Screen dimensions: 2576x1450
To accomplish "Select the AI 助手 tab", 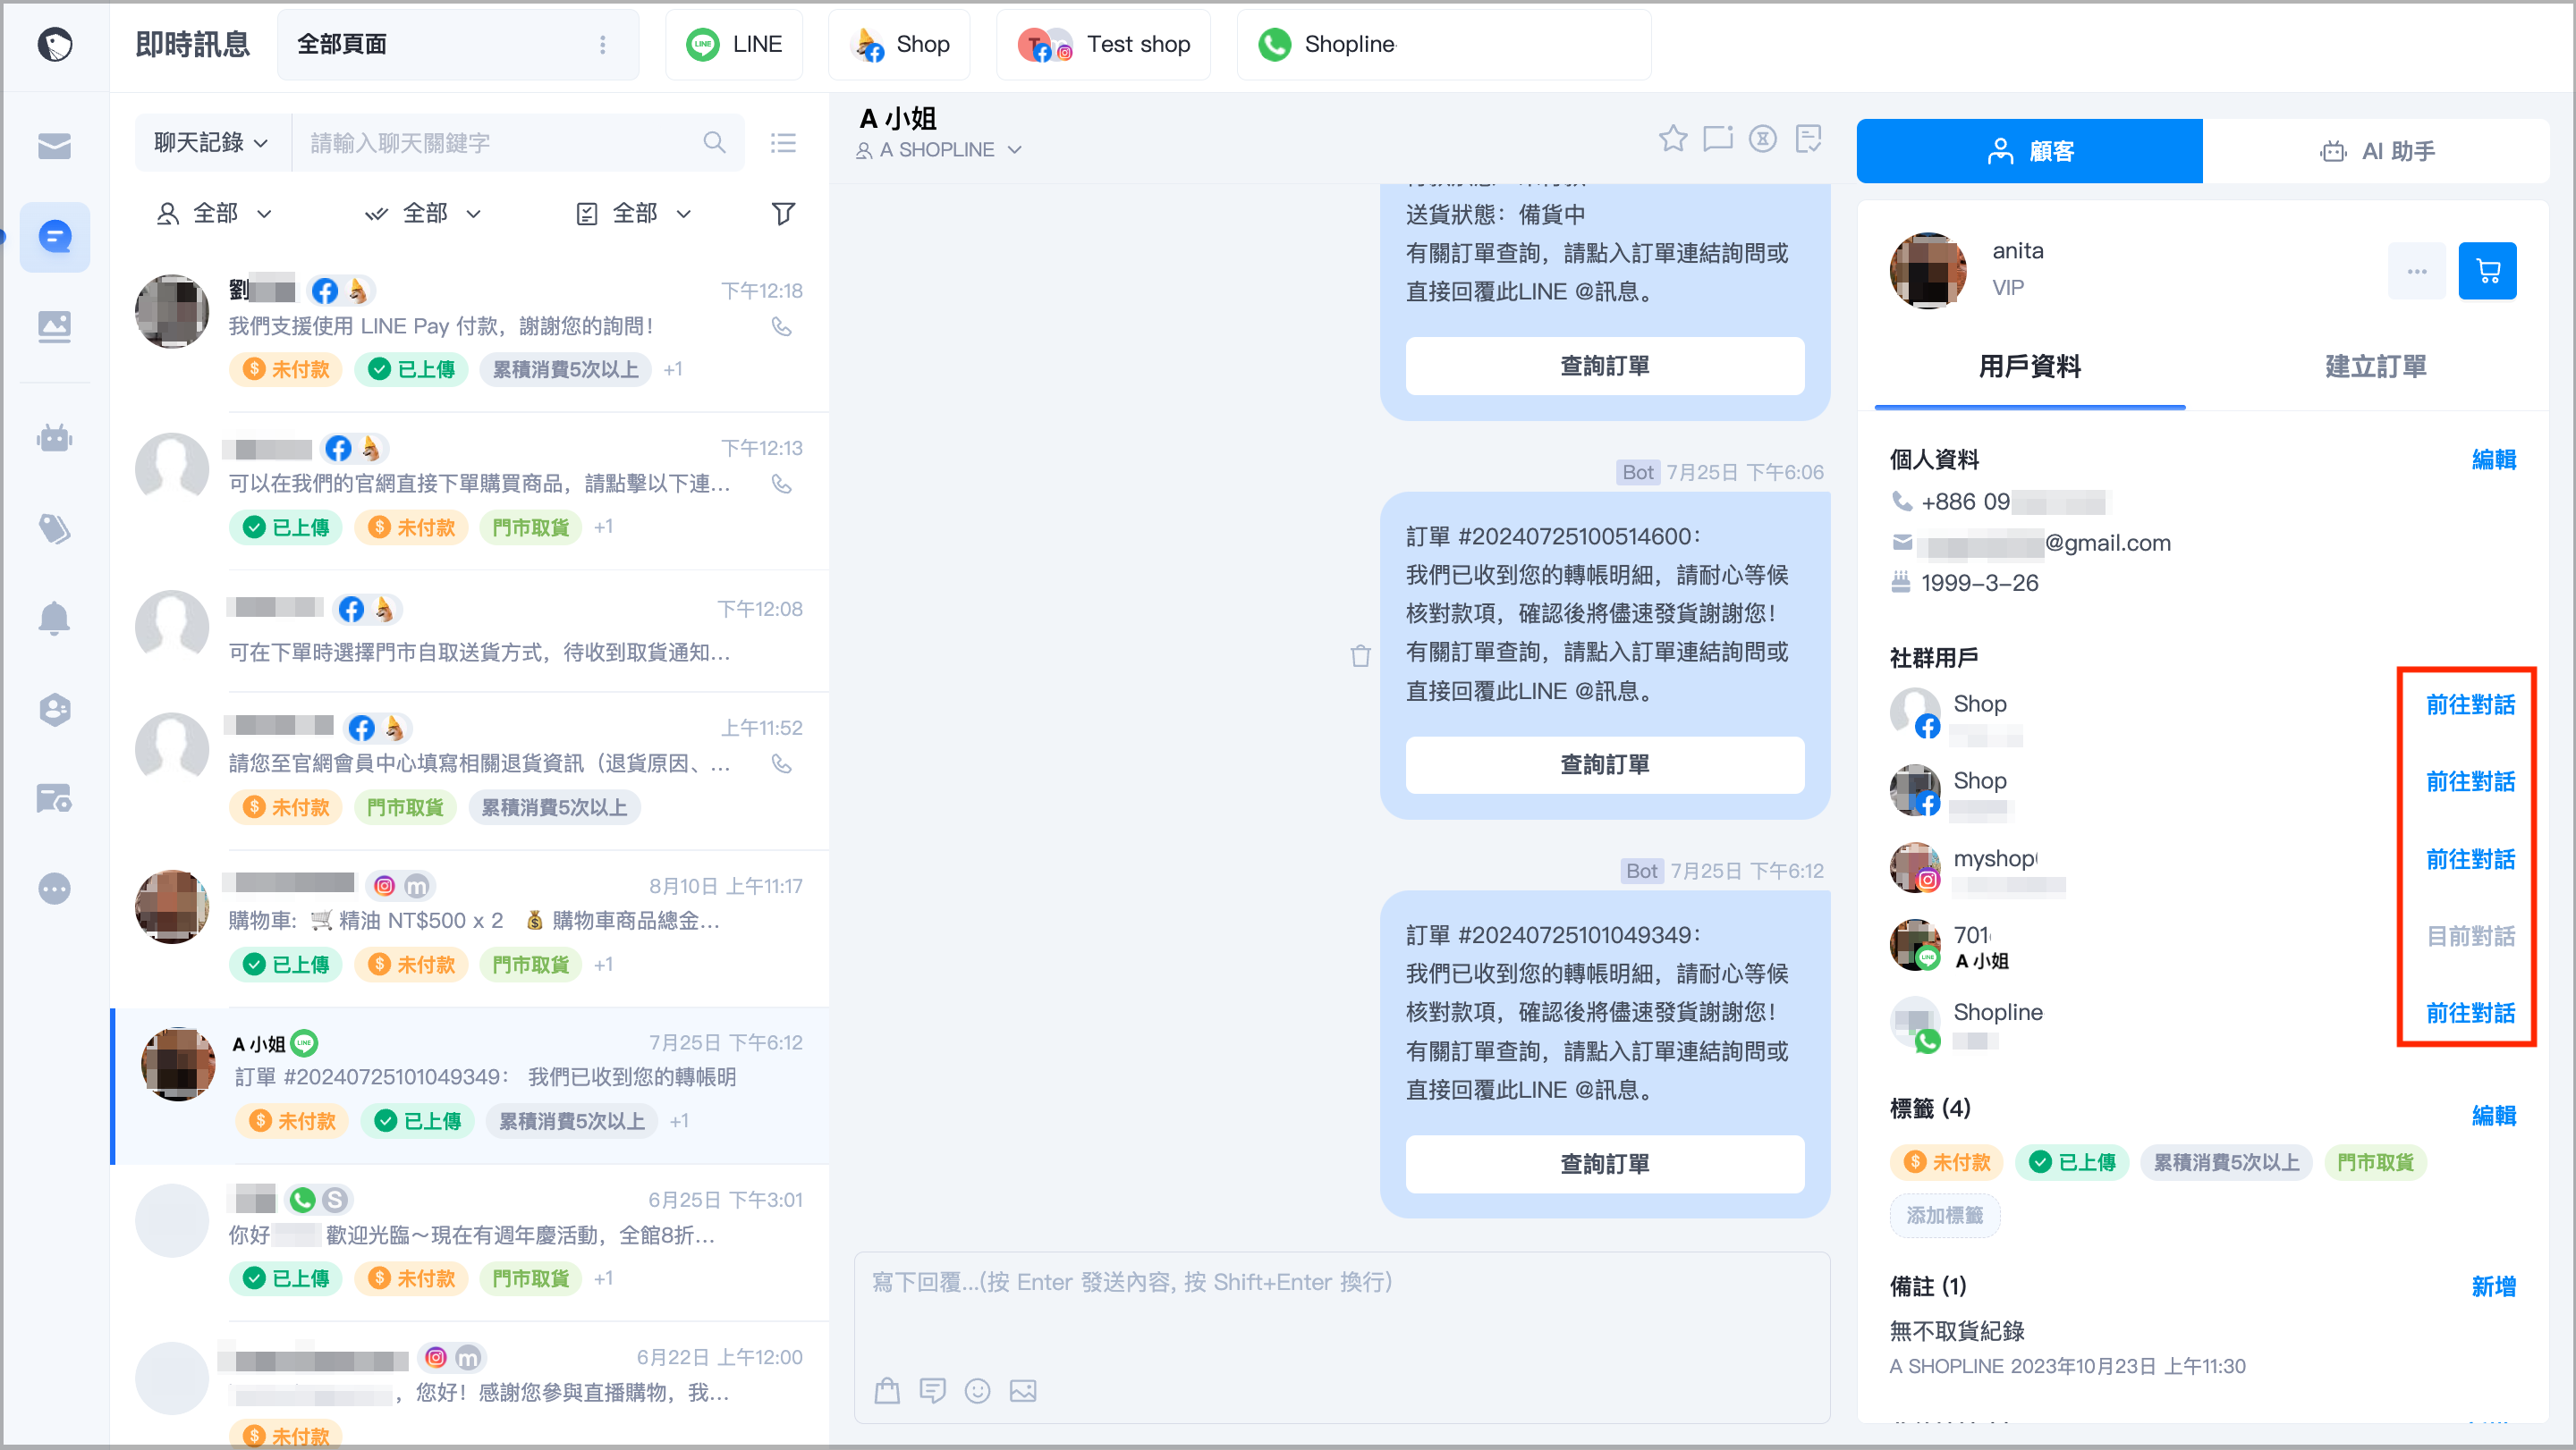I will point(2375,151).
